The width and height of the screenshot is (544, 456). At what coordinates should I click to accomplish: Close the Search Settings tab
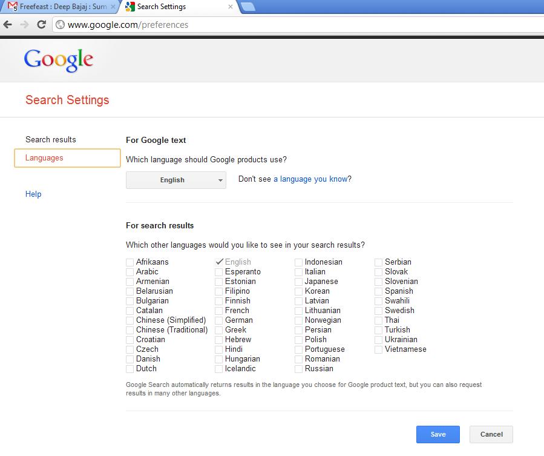pos(230,7)
